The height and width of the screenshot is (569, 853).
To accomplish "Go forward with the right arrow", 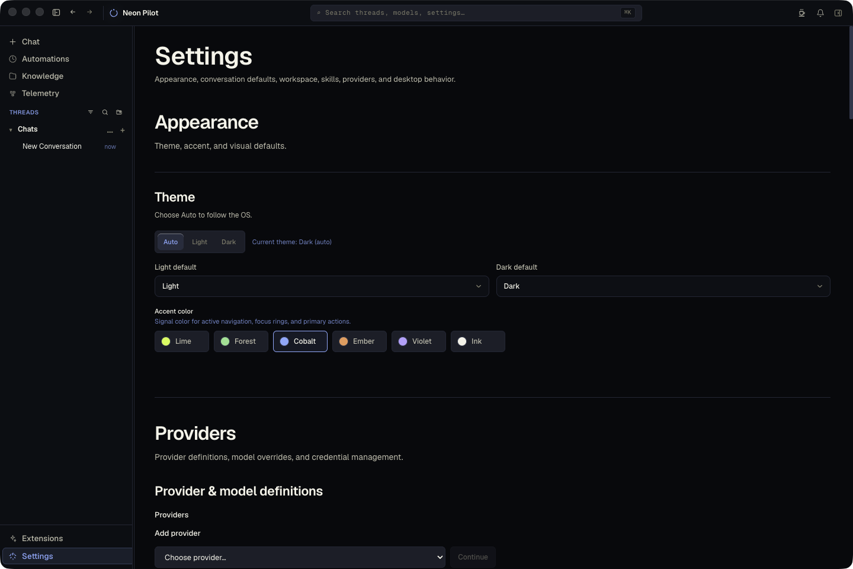I will coord(89,12).
